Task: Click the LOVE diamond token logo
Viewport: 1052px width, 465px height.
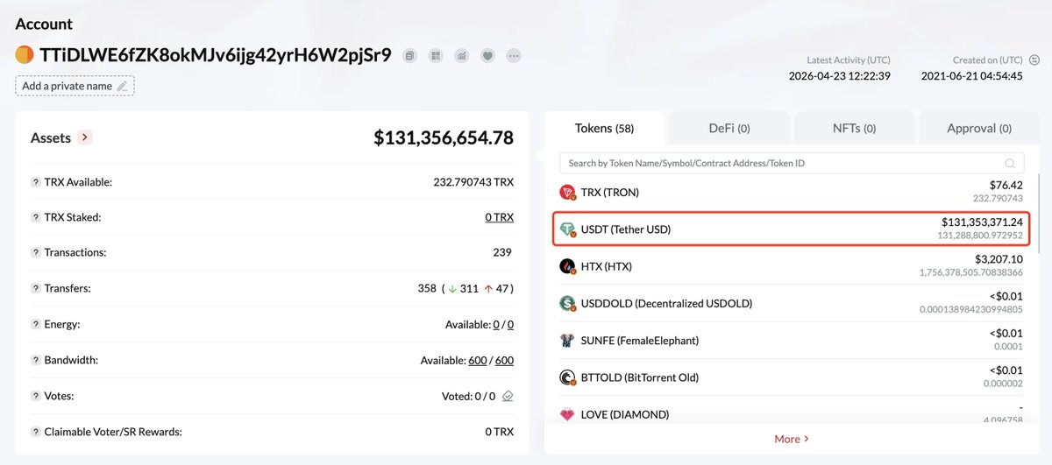Action: [x=567, y=414]
